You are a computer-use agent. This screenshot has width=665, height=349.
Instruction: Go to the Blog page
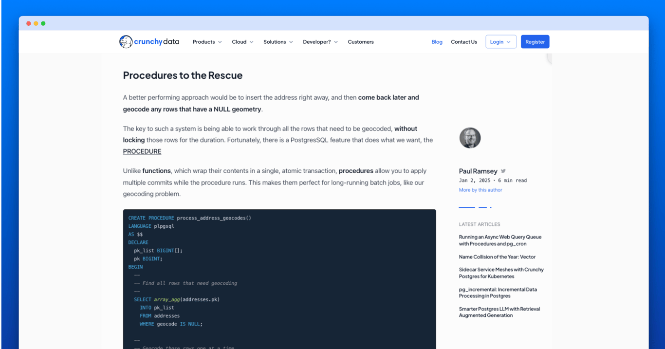[437, 42]
